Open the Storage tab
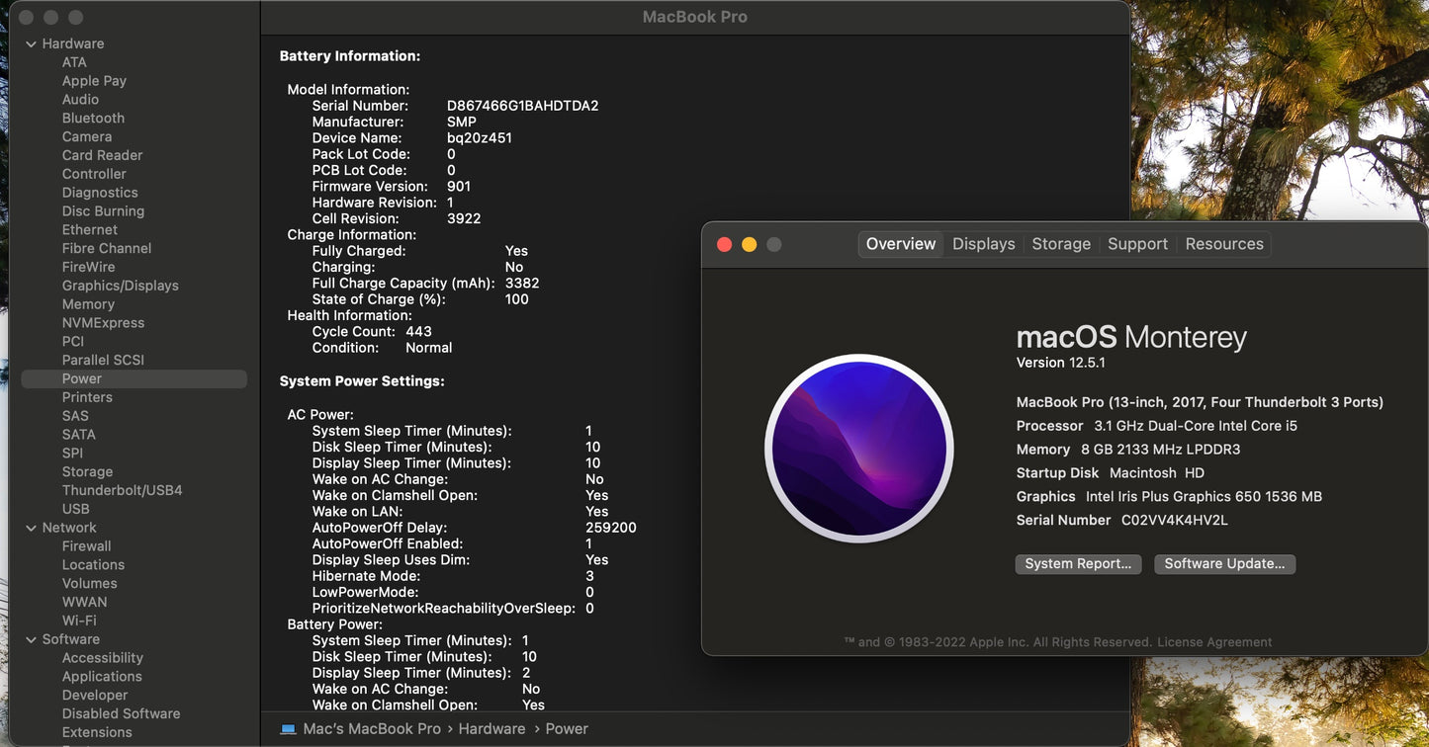This screenshot has width=1429, height=747. 1060,244
